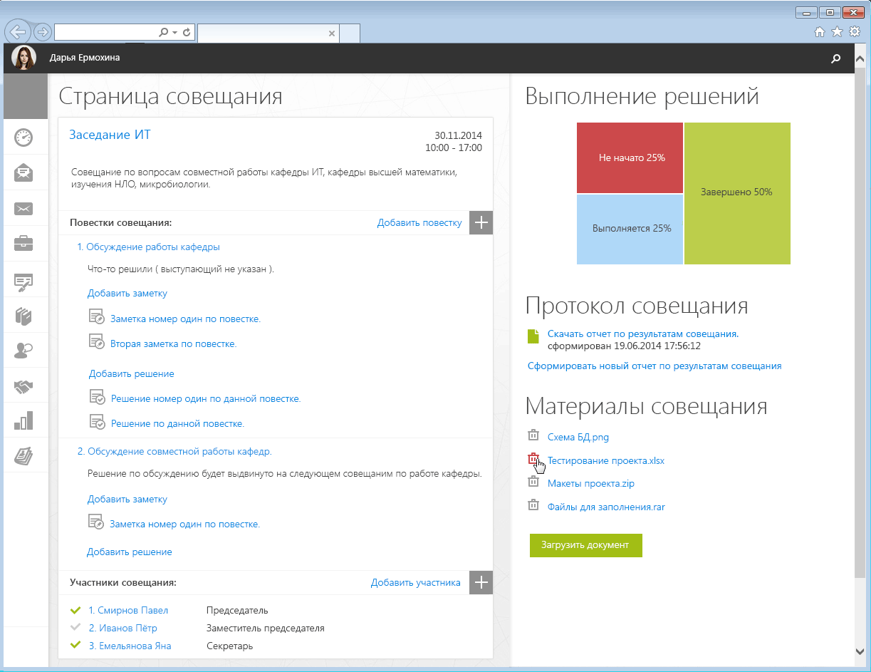This screenshot has height=672, width=871.
Task: Open the briefcase section in sidebar
Action: point(24,244)
